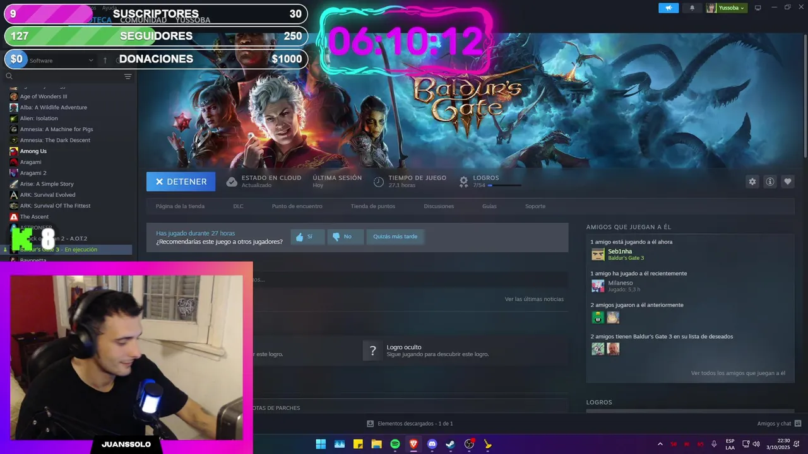Open the Steam announcements megaphone icon
The height and width of the screenshot is (454, 808).
[x=668, y=8]
